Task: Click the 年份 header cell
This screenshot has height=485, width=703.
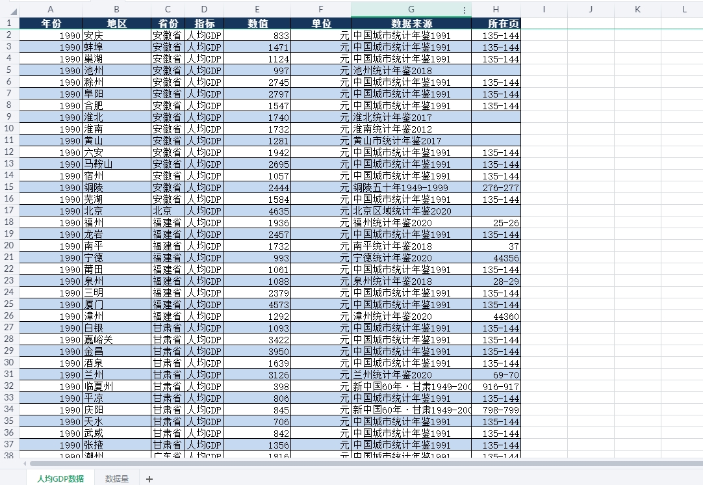Action: pyautogui.click(x=51, y=23)
